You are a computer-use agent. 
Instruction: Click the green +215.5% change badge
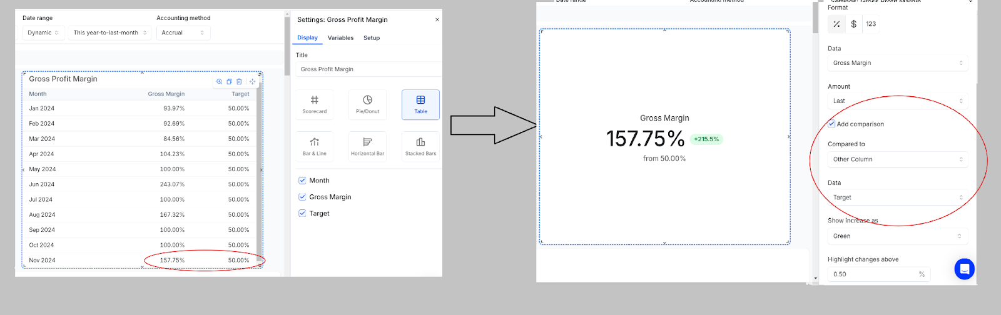(x=706, y=139)
